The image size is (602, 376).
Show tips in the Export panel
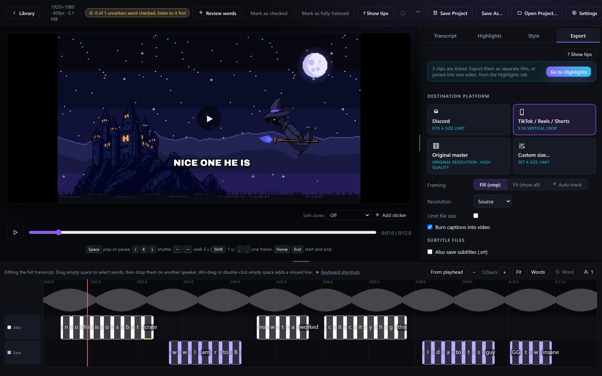pyautogui.click(x=579, y=54)
